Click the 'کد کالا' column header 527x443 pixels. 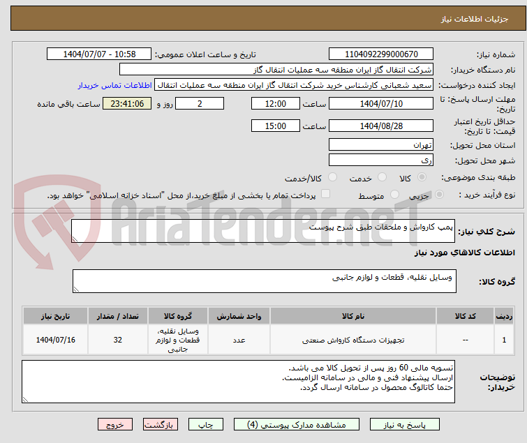[465, 316]
